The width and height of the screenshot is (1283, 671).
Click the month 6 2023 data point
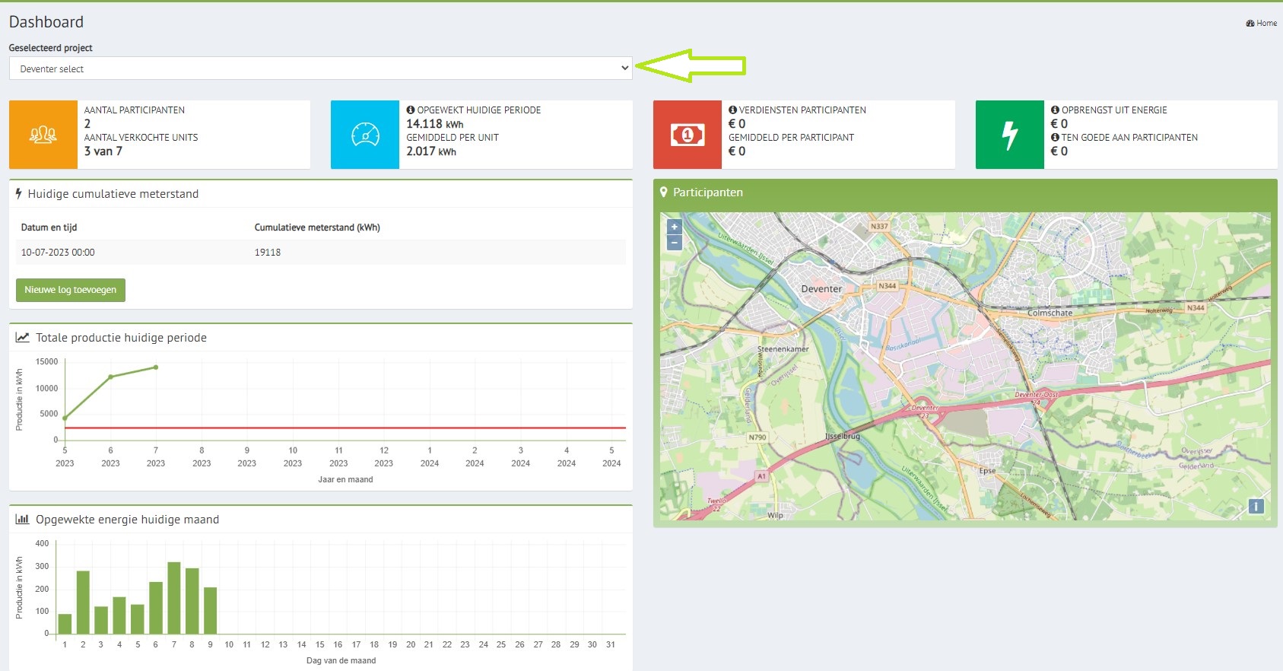point(111,377)
